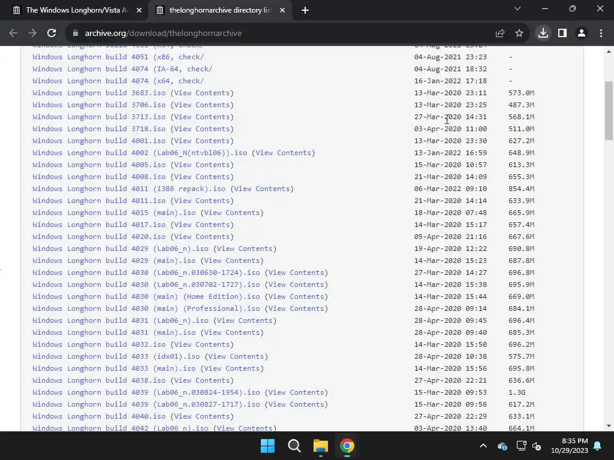The height and width of the screenshot is (460, 614).
Task: Open File Explorer from the taskbar
Action: tap(320, 446)
